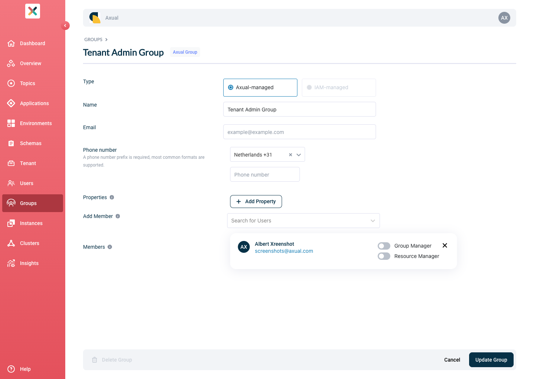Click the Axual Group badge
The height and width of the screenshot is (379, 534).
[x=185, y=52]
